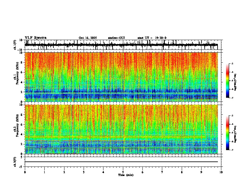
Task: Click the "-7" value below ch.2 color bar
Action: (x=232, y=150)
